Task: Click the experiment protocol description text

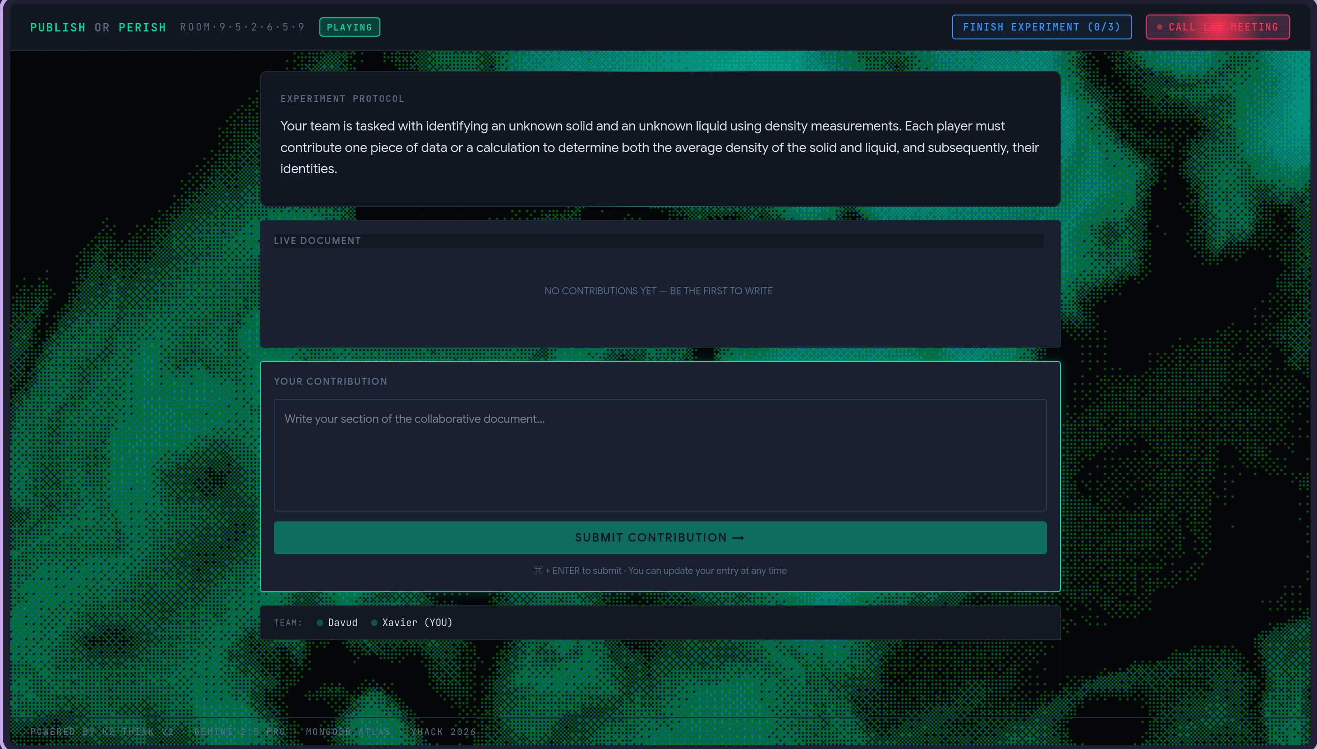Action: pyautogui.click(x=659, y=148)
